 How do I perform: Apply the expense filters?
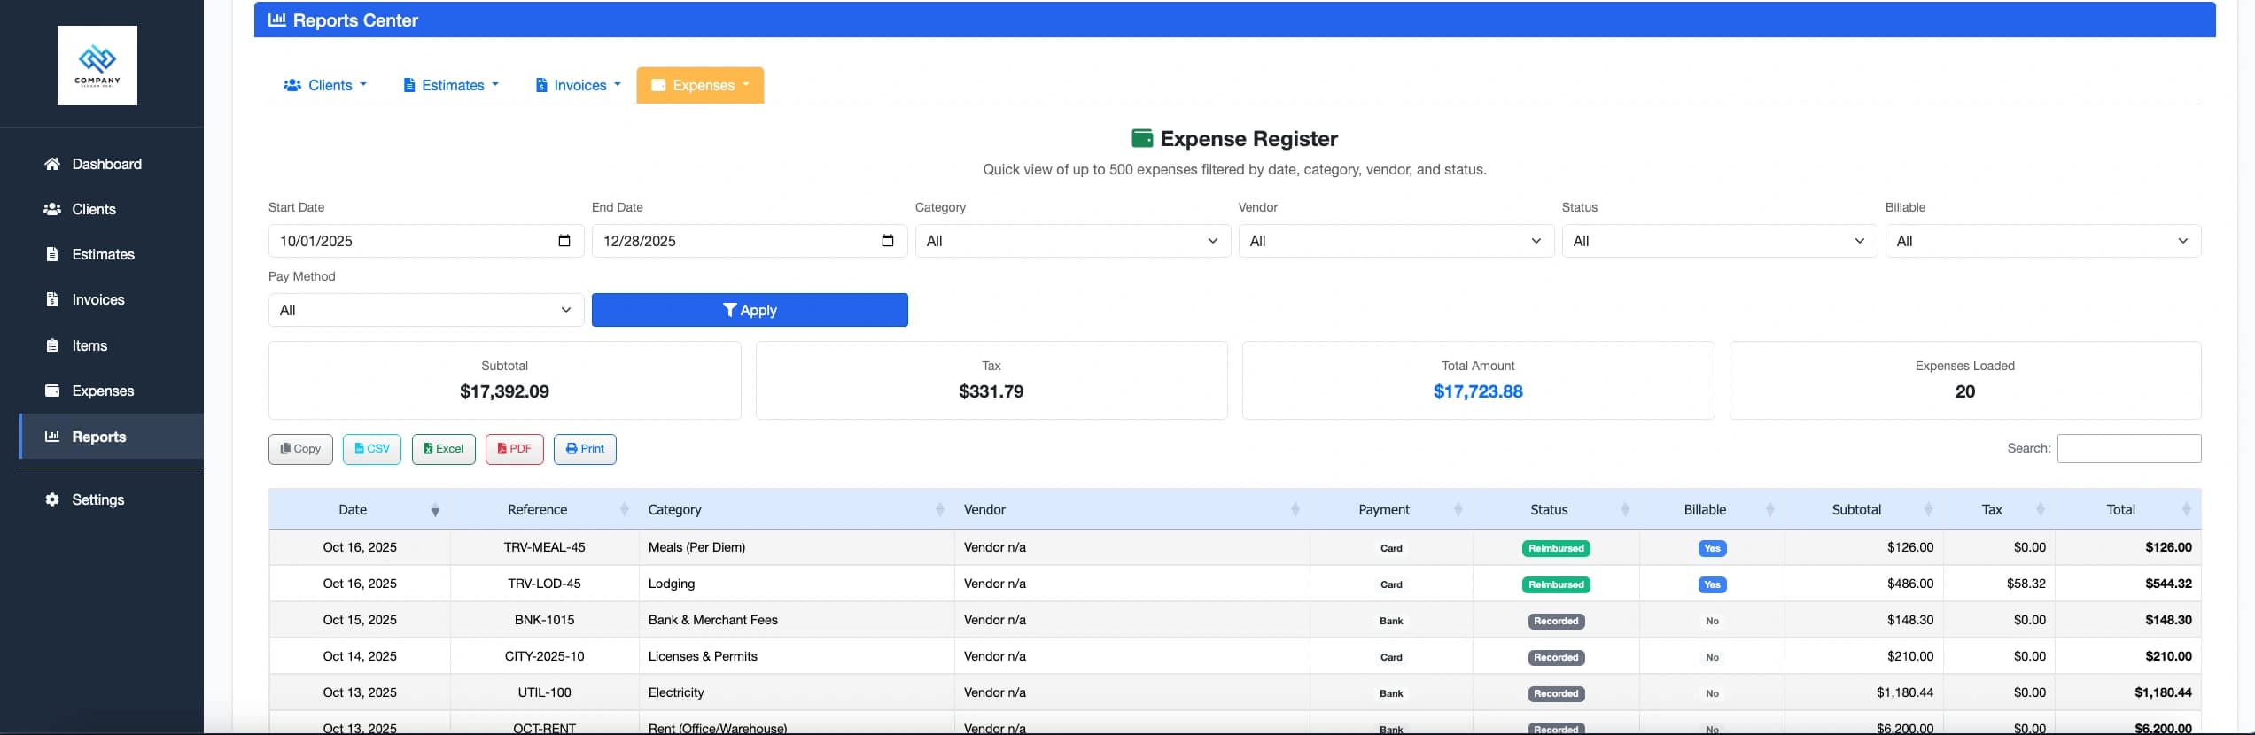pos(750,310)
